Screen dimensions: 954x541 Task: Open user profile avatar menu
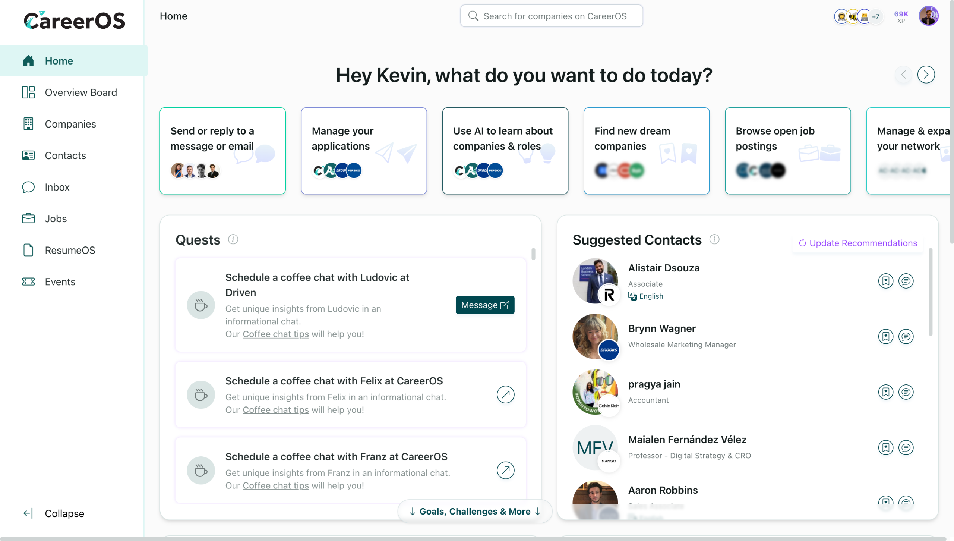coord(928,16)
